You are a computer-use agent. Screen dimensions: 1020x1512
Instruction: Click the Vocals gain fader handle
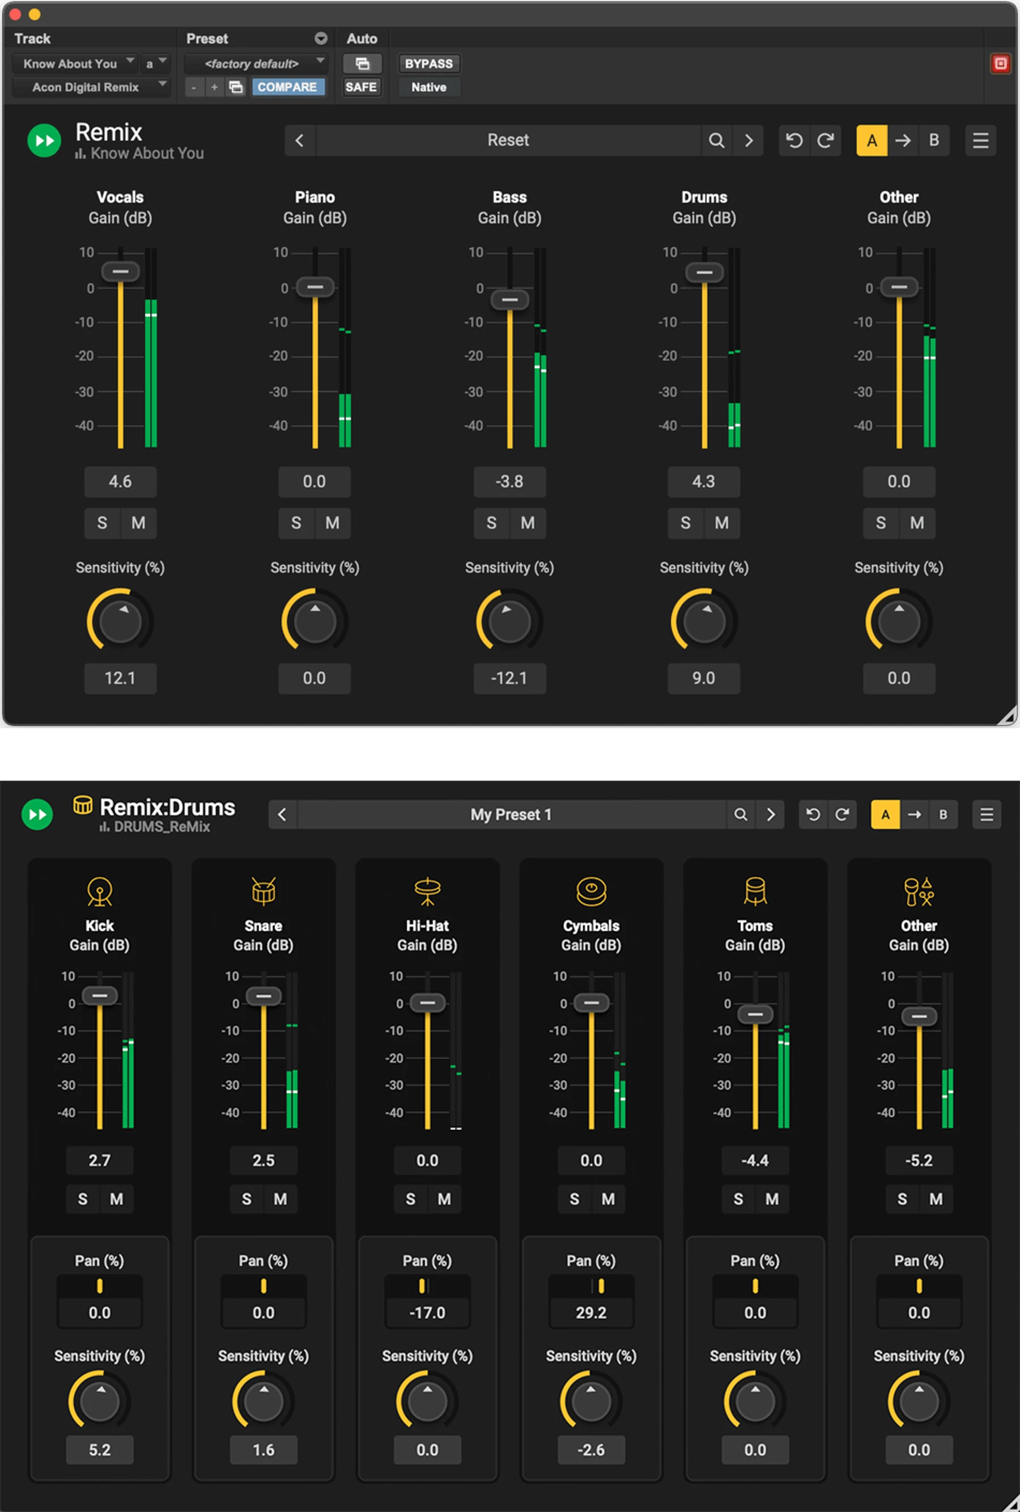[x=120, y=271]
